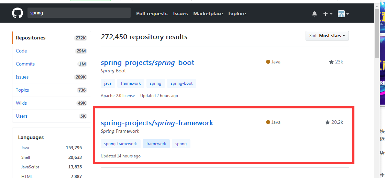
Task: Click the framework tag under spring-boot
Action: [x=131, y=83]
